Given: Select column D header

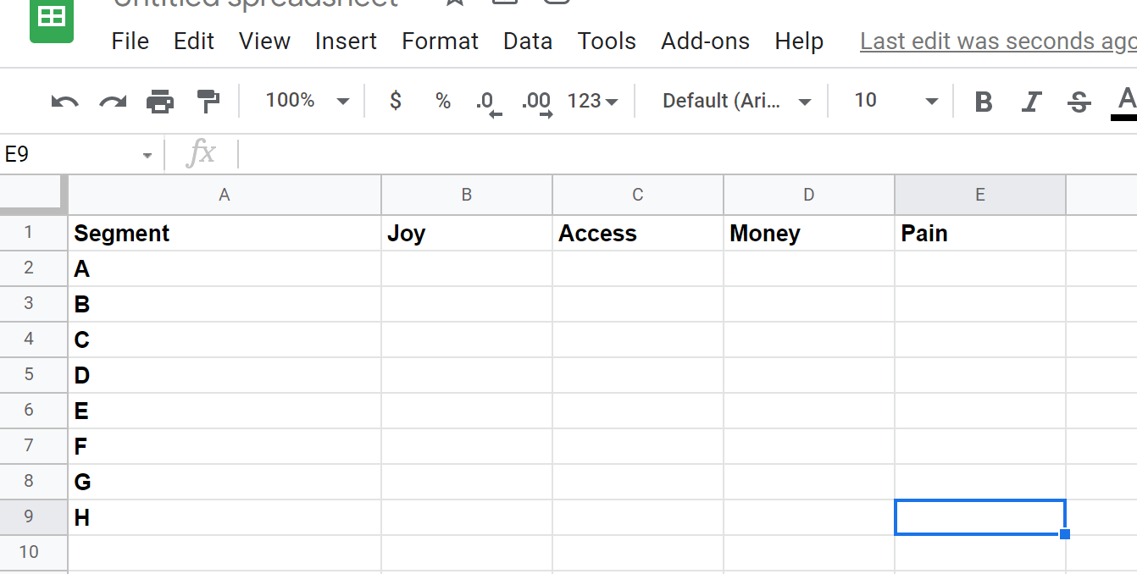Looking at the screenshot, I should (809, 195).
